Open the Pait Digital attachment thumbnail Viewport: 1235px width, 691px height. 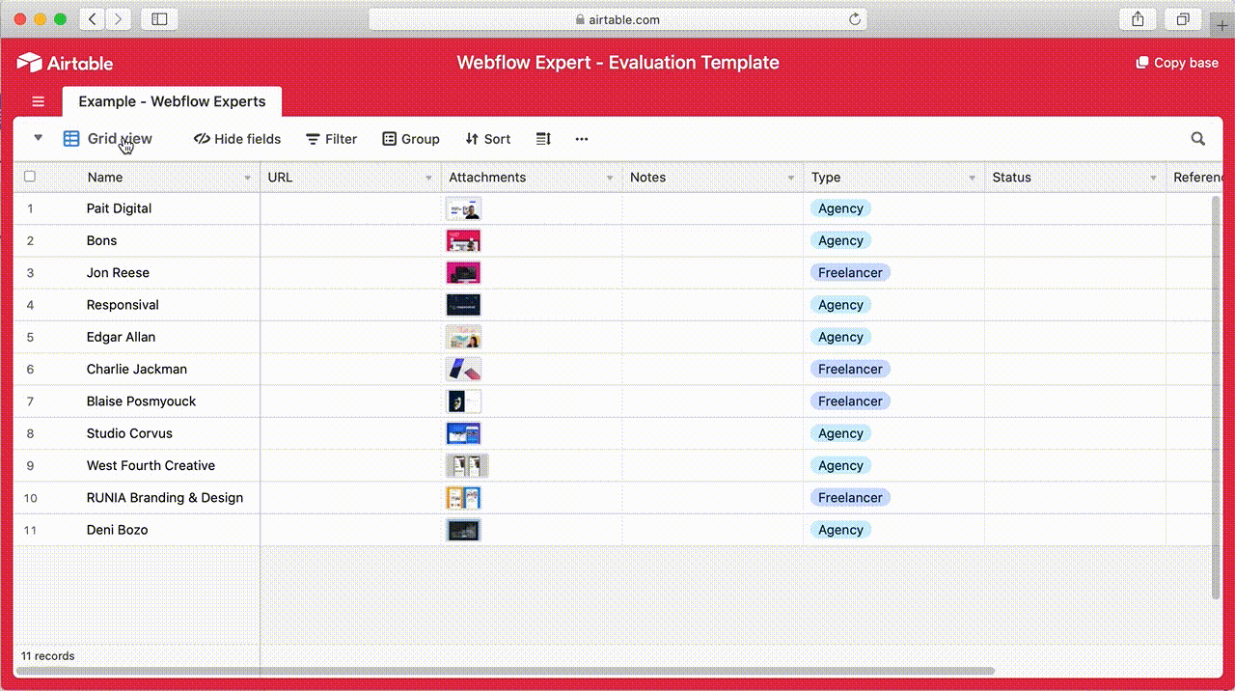click(463, 208)
